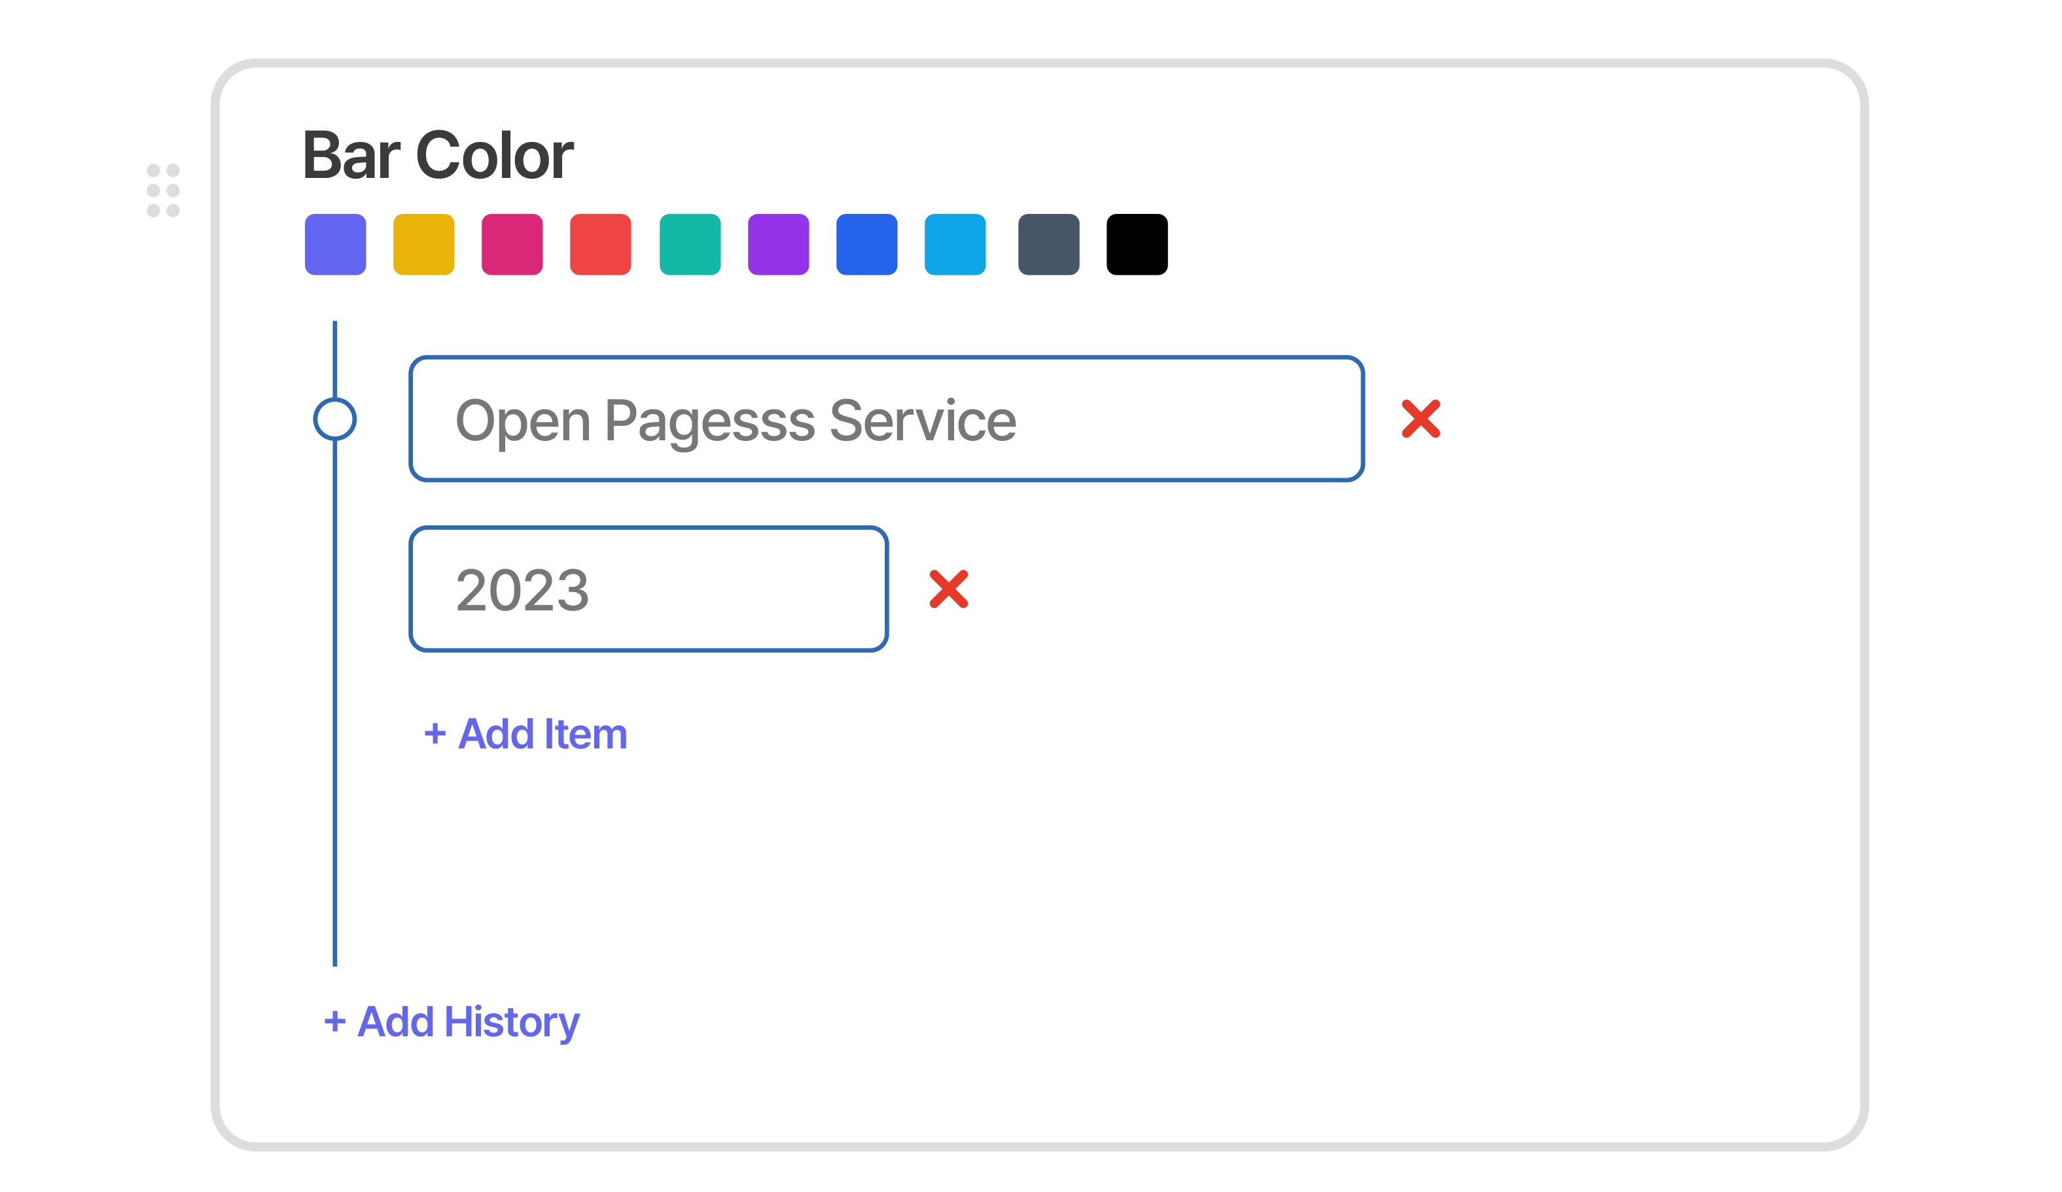
Task: Click the Add History link
Action: click(x=452, y=1022)
